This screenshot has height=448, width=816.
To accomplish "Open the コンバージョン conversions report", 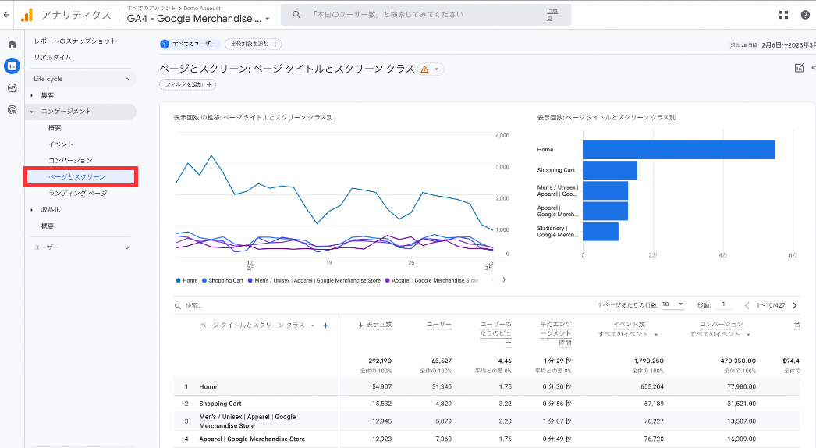I will tap(70, 161).
